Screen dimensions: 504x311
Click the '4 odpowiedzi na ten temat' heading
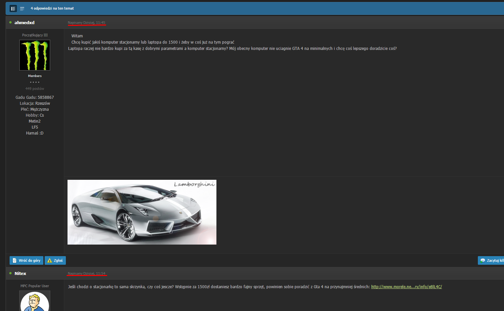52,8
